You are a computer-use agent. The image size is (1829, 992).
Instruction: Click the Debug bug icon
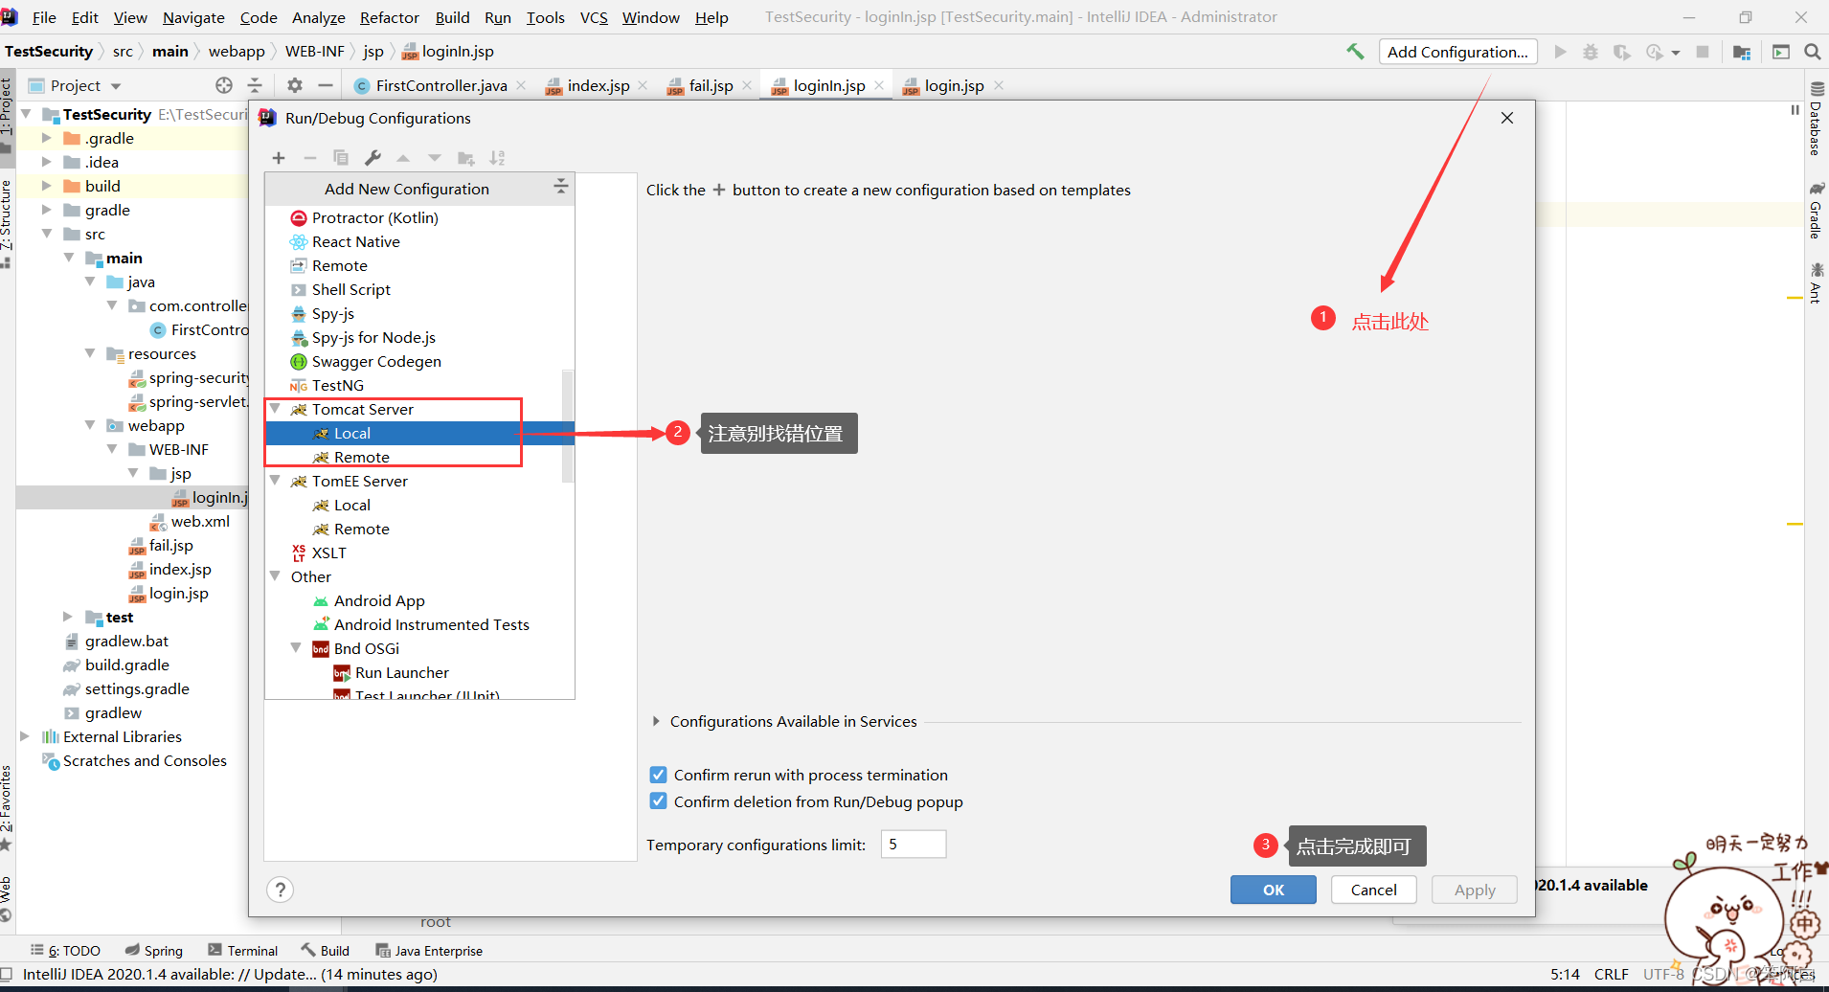point(1591,52)
